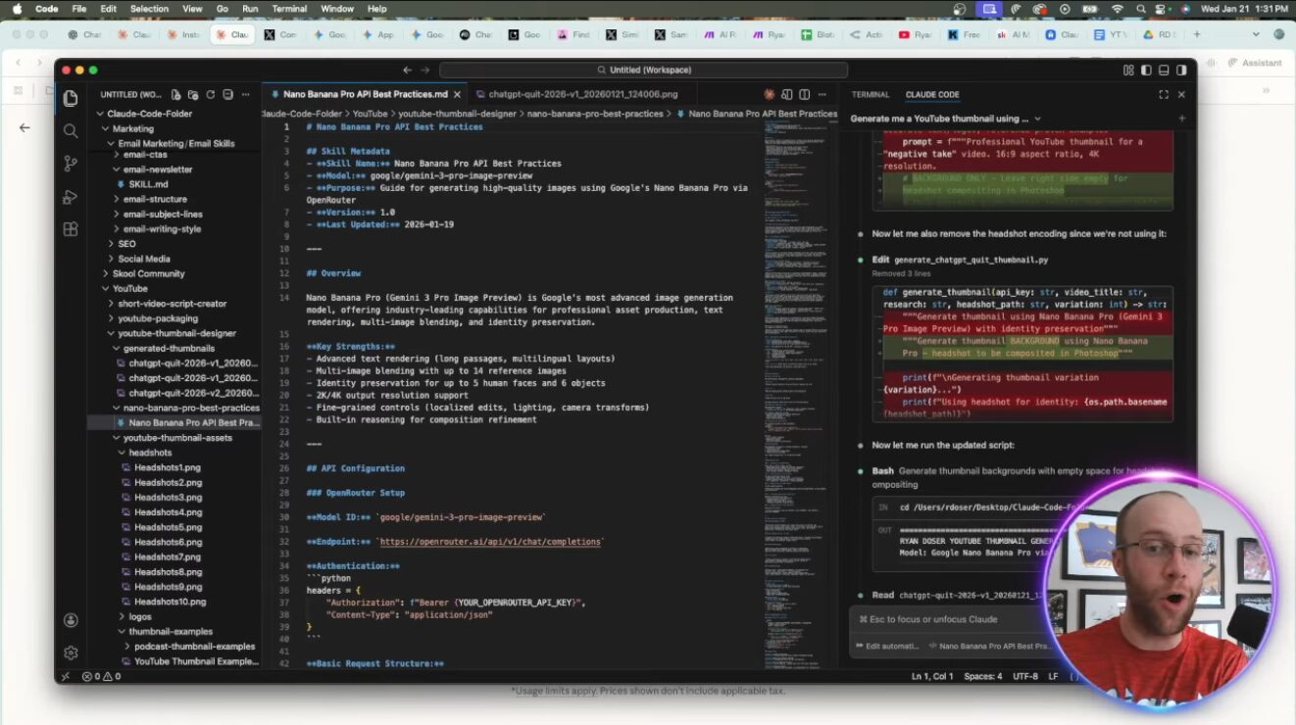Open the Run menu in menu bar
This screenshot has width=1296, height=725.
coord(250,9)
